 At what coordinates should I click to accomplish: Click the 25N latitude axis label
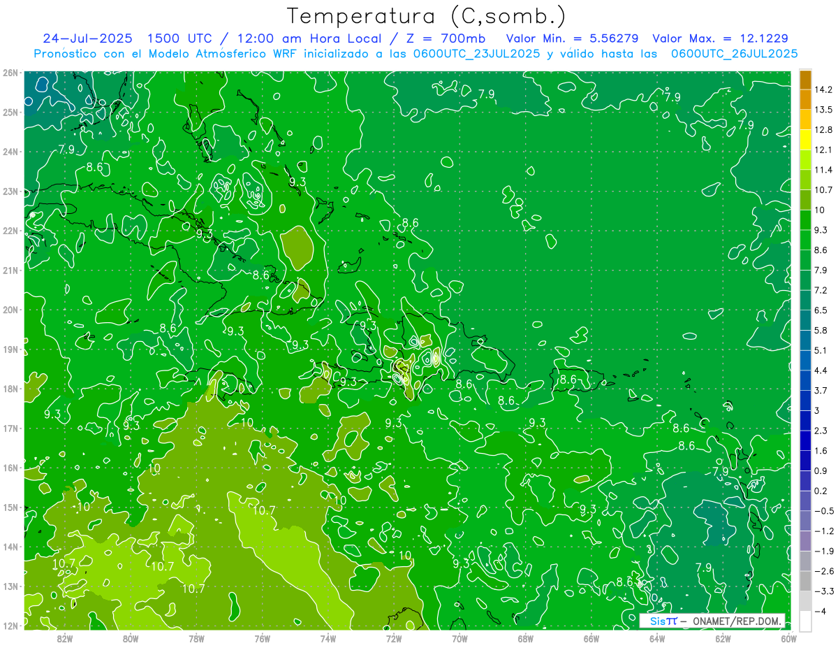coord(10,112)
